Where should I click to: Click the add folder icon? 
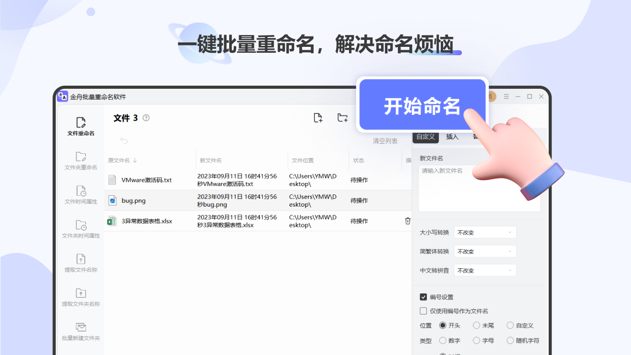click(x=342, y=117)
